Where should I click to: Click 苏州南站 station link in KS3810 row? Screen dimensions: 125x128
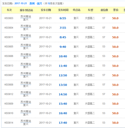point(26,111)
